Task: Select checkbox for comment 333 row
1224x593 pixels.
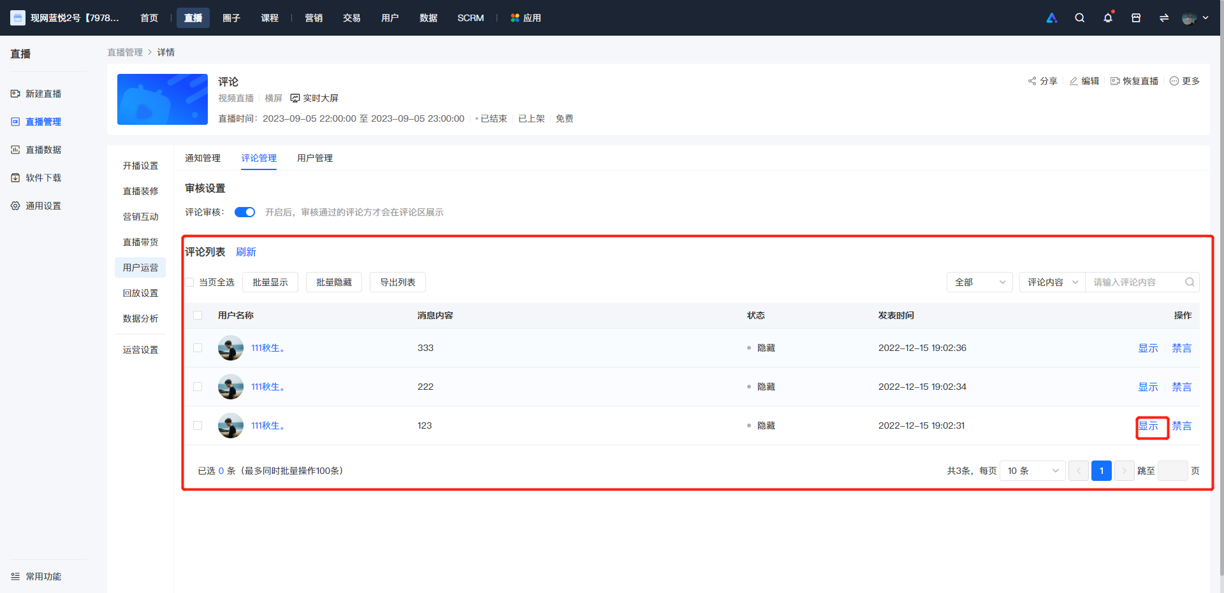Action: [x=198, y=348]
